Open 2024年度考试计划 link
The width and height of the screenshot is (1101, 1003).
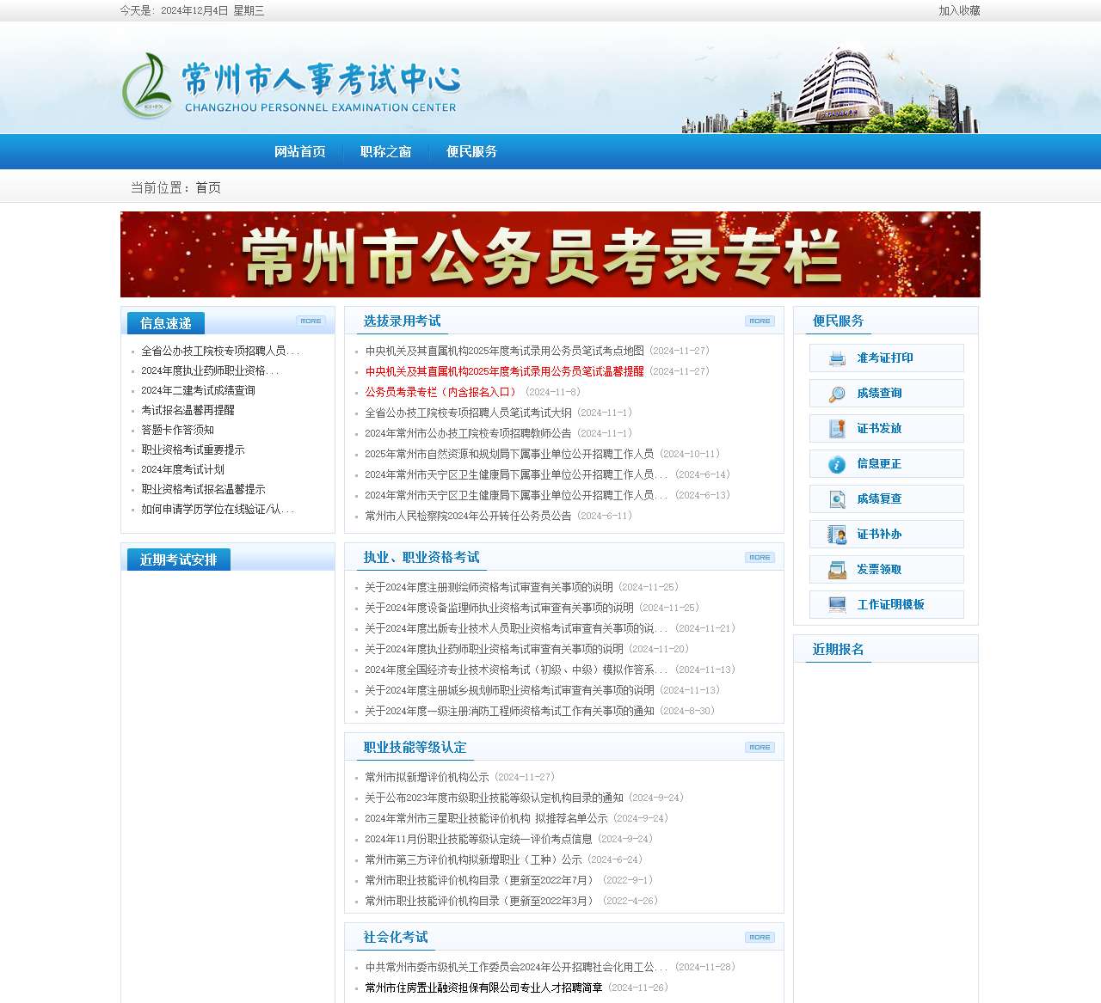[x=182, y=469]
